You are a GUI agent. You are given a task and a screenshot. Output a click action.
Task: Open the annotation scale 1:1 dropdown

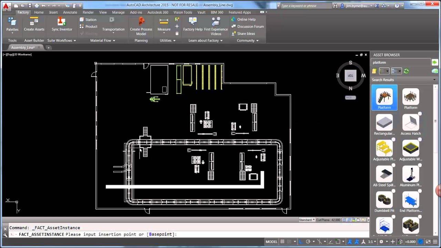[x=372, y=241]
